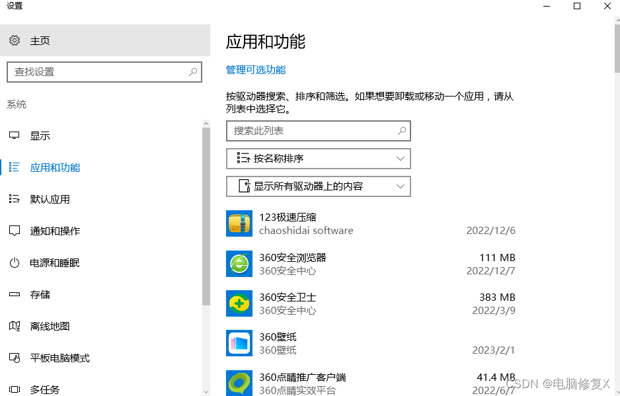Image resolution: width=620 pixels, height=396 pixels.
Task: Click the 111 MB size value
Action: coord(497,258)
